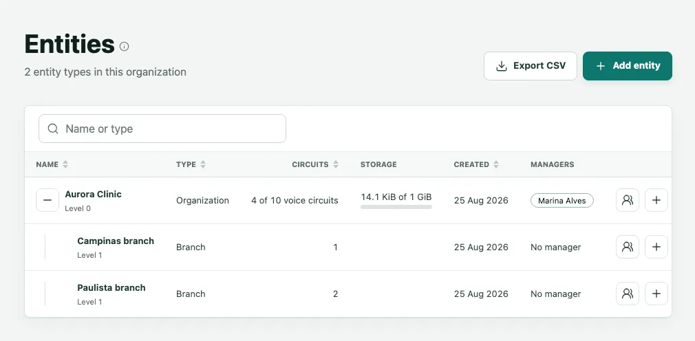Image resolution: width=695 pixels, height=341 pixels.
Task: Click the Paulista branch entity name
Action: click(111, 287)
